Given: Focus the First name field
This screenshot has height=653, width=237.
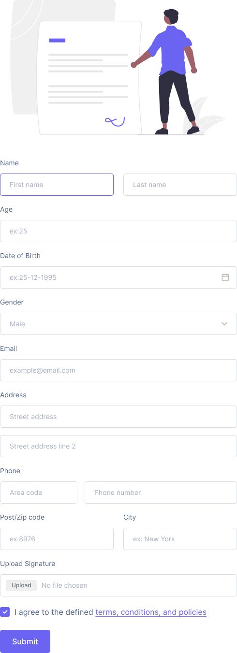Looking at the screenshot, I should coord(57,185).
